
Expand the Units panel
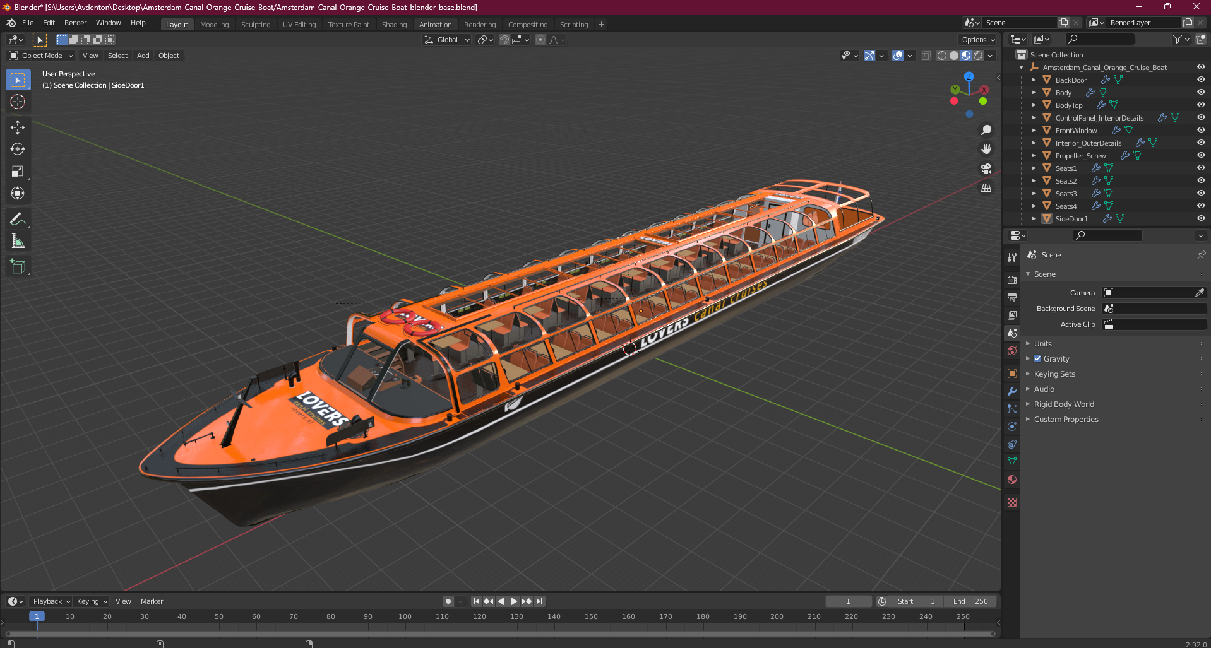pos(1042,344)
